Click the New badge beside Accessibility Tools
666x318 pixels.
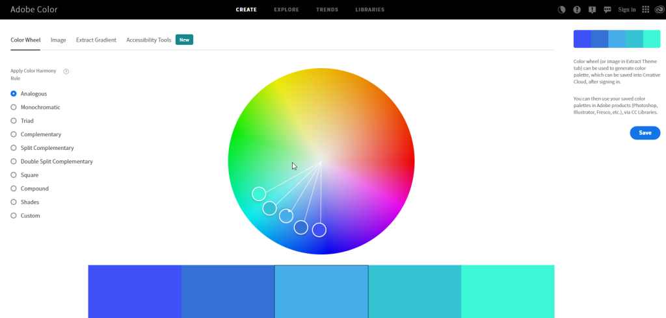point(184,40)
